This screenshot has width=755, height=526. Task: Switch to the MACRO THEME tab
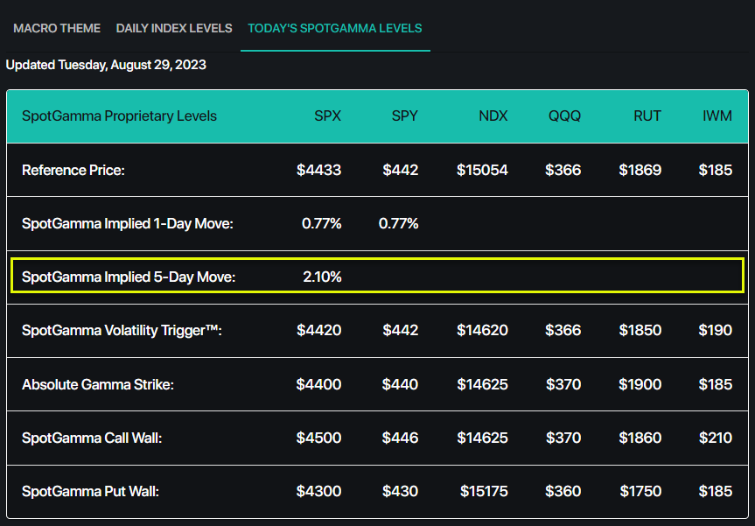coord(56,28)
